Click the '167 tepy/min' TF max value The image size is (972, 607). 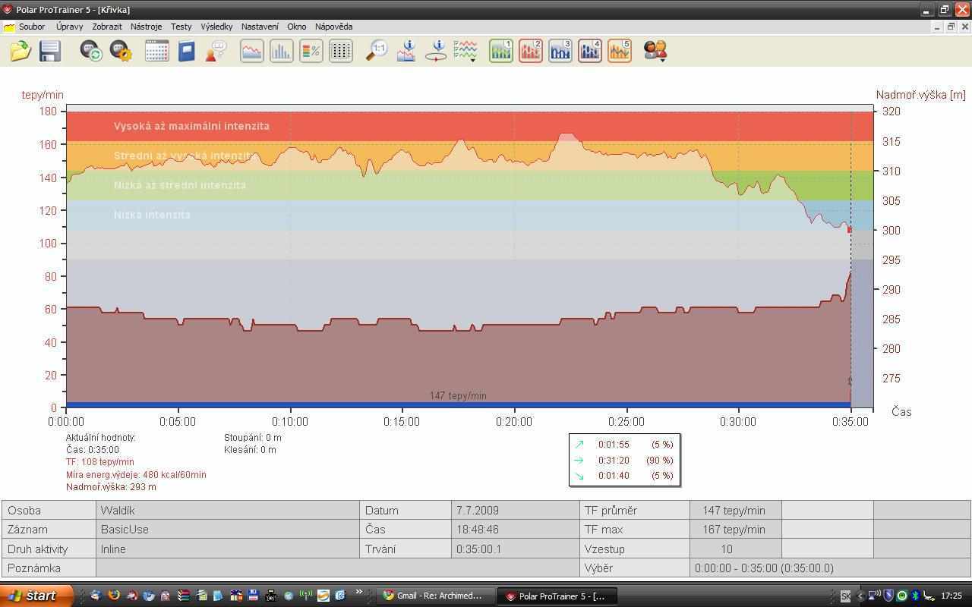(735, 529)
